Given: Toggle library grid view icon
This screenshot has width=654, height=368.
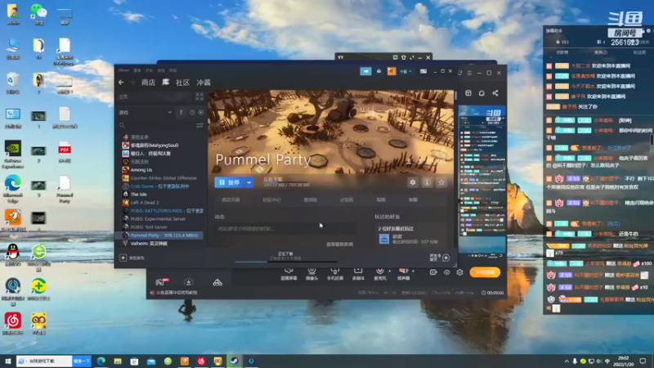Looking at the screenshot, I should 199,96.
